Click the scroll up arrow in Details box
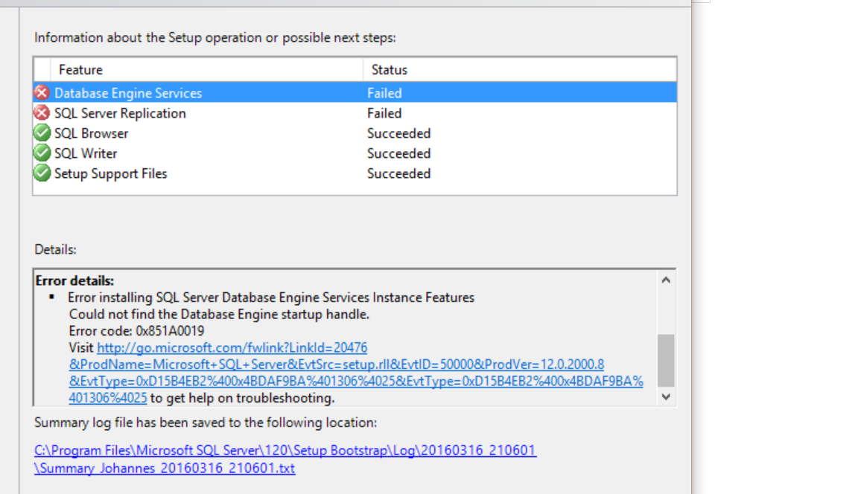This screenshot has height=494, width=858. (666, 280)
